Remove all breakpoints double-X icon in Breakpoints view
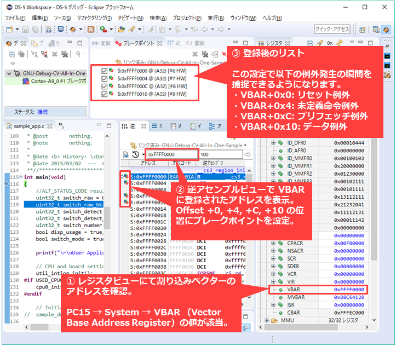Screen dimensions: 396x346 204,54
